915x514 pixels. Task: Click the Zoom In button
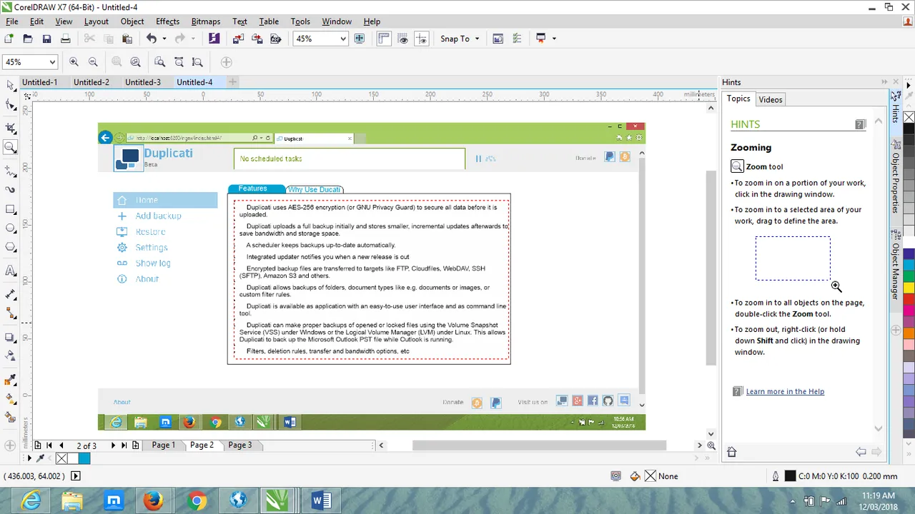[74, 62]
